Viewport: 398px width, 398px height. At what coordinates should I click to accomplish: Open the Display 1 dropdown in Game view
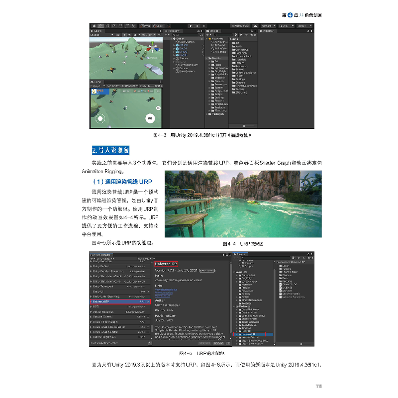pyautogui.click(x=98, y=86)
